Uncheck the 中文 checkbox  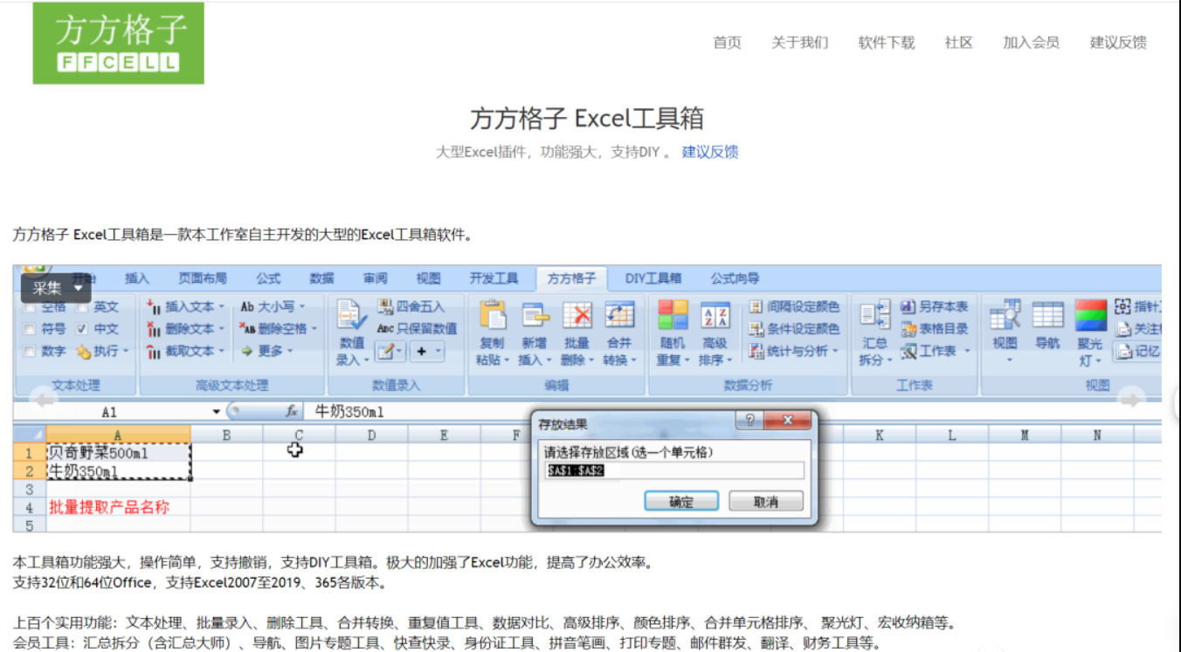coord(81,329)
